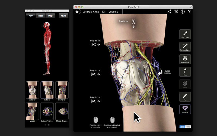Open the Help question mark
Image resolution: width=217 pixels, height=136 pixels.
point(189,11)
